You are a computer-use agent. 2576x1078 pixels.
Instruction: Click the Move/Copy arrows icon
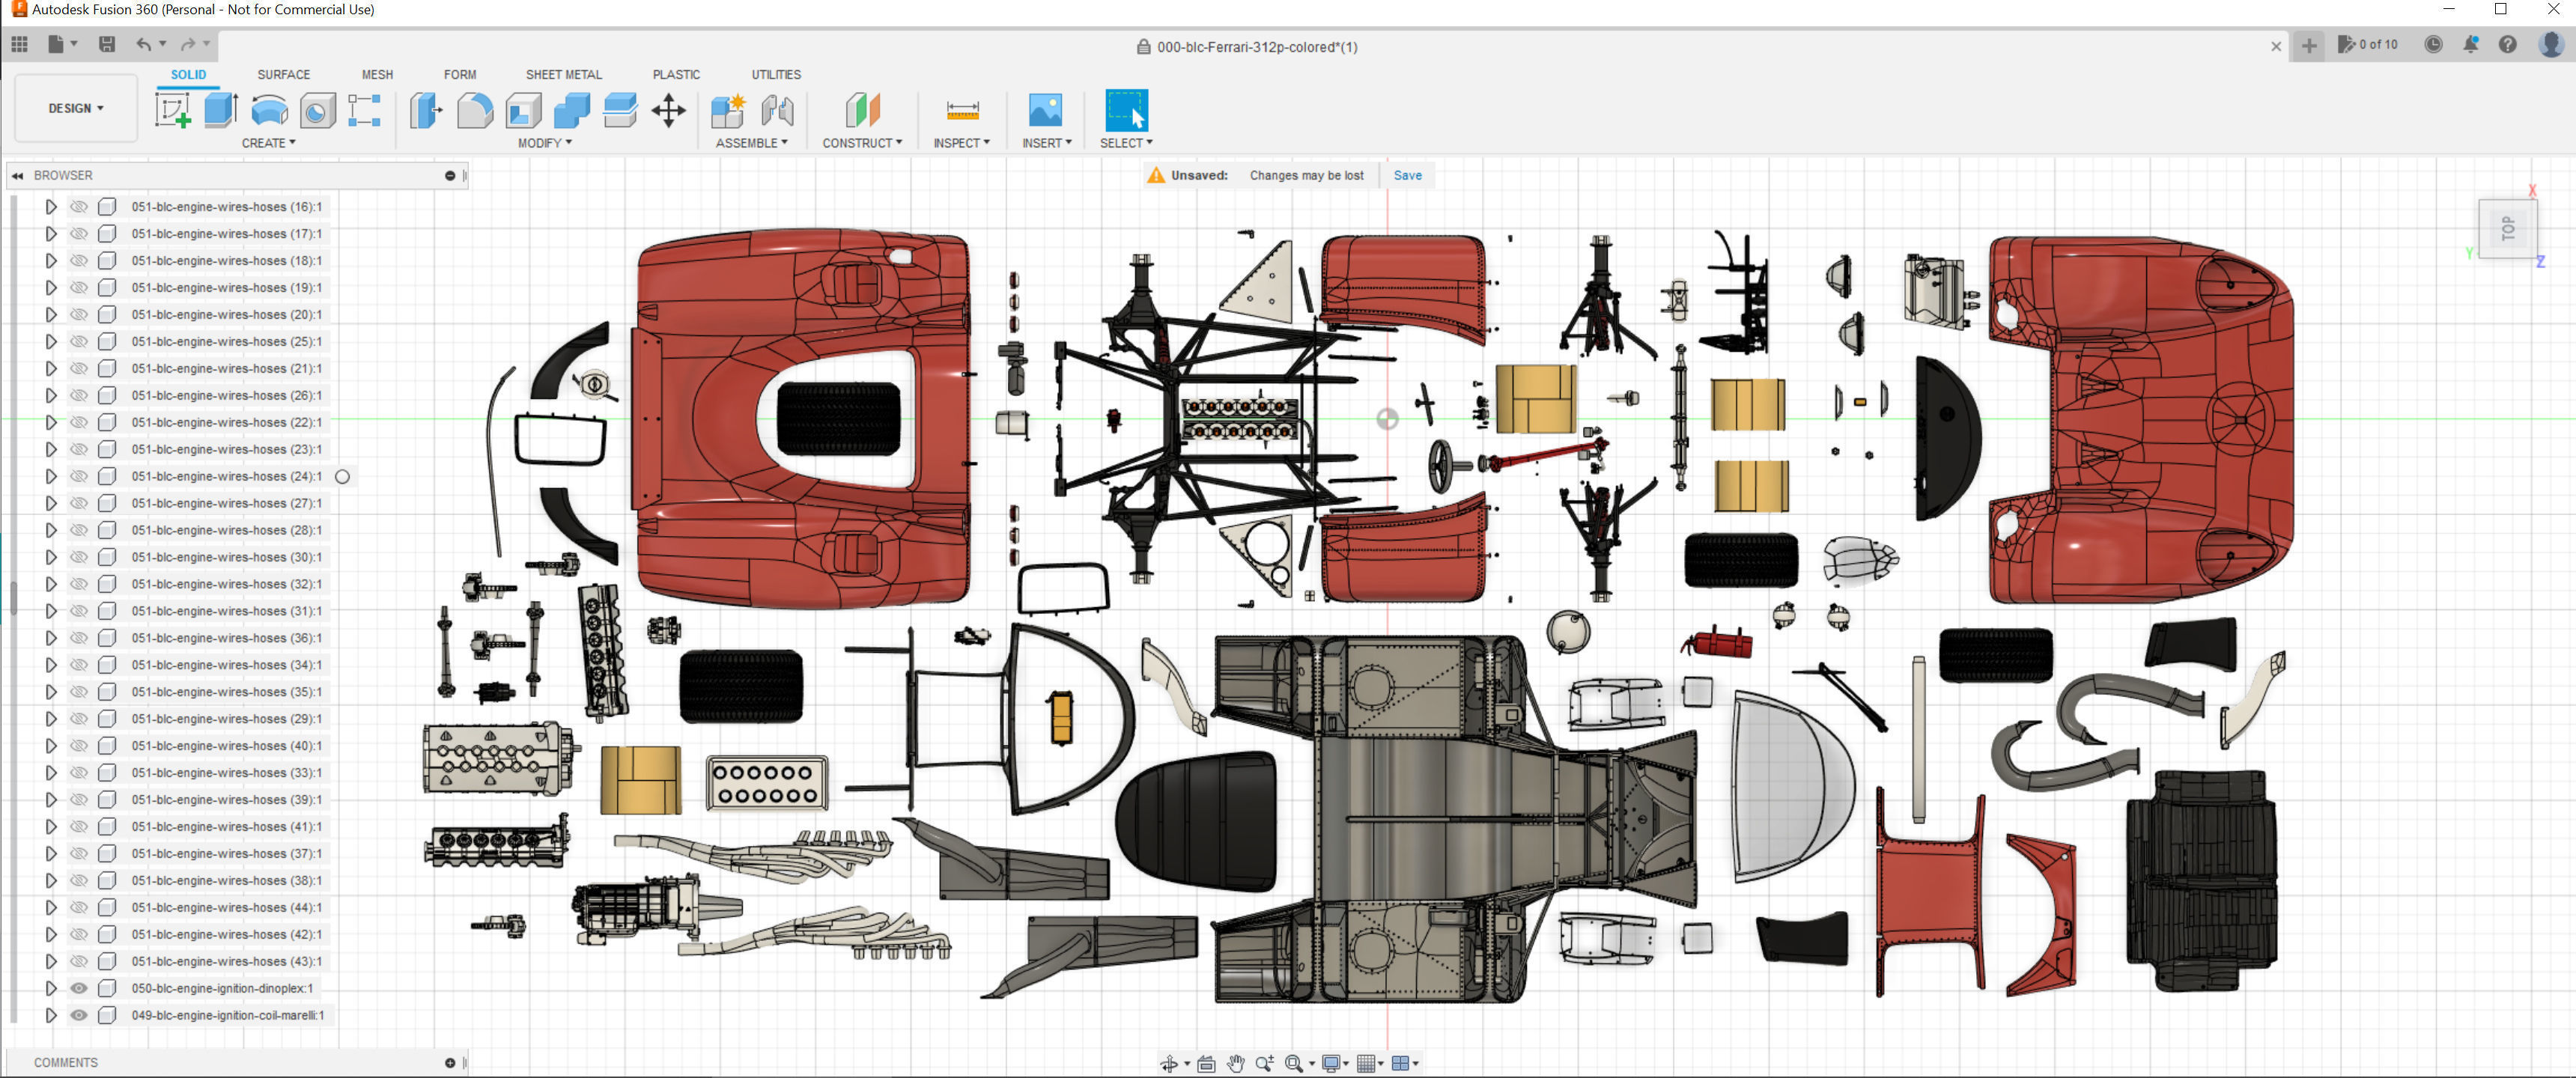668,110
